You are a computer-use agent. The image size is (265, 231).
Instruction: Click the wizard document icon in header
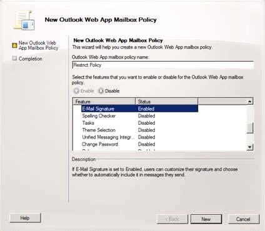tap(24, 20)
